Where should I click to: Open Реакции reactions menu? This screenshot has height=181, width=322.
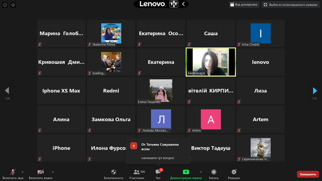[x=234, y=174]
